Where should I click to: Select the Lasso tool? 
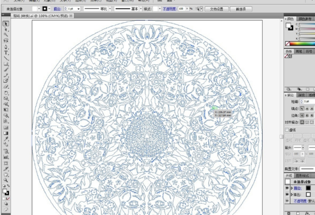pos(6,41)
